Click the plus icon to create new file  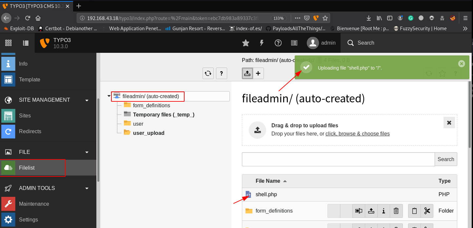258,73
